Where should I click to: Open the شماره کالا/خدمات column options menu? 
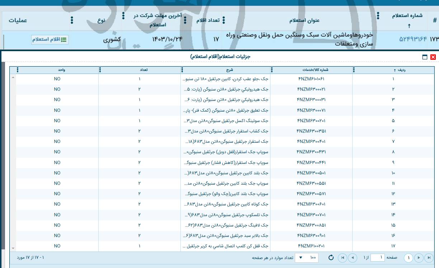click(x=272, y=70)
